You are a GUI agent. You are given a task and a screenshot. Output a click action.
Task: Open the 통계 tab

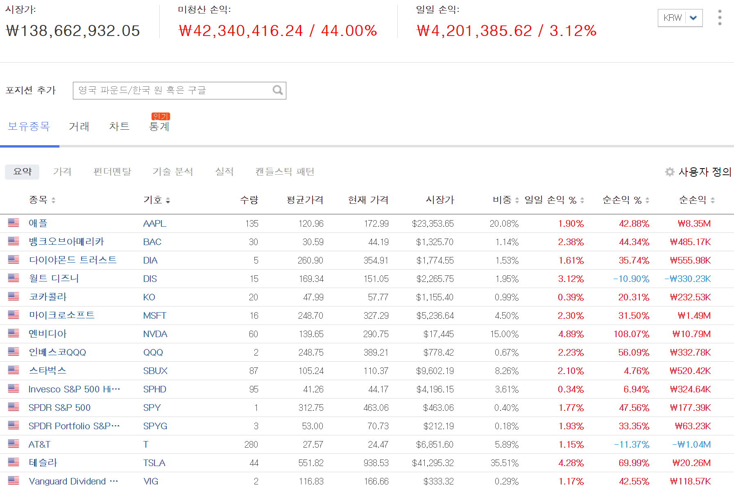tap(159, 126)
